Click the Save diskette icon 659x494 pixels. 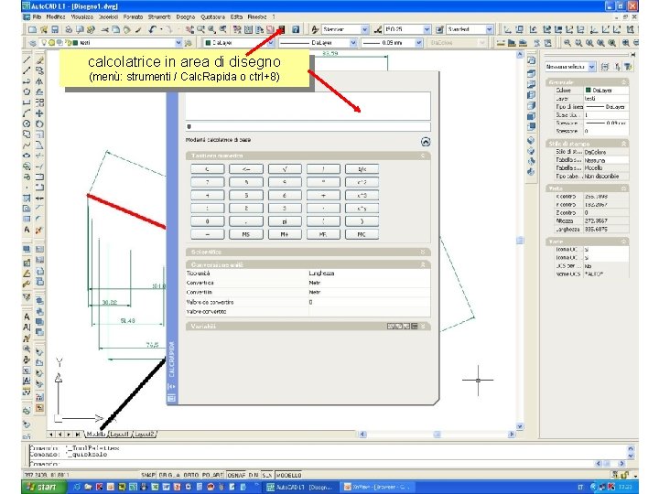55,29
